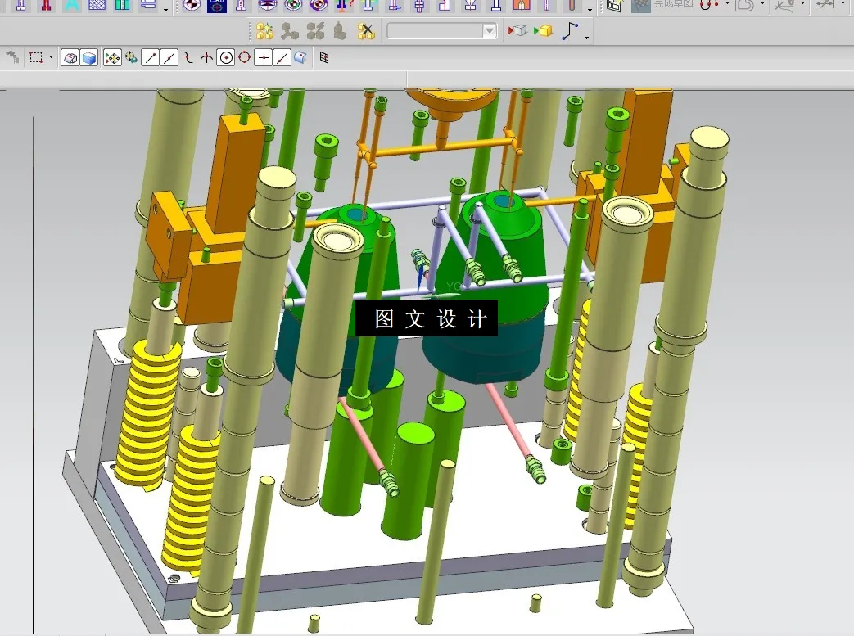This screenshot has height=636, width=854.
Task: Toggle Point on Curve snap
Action: pyautogui.click(x=282, y=57)
